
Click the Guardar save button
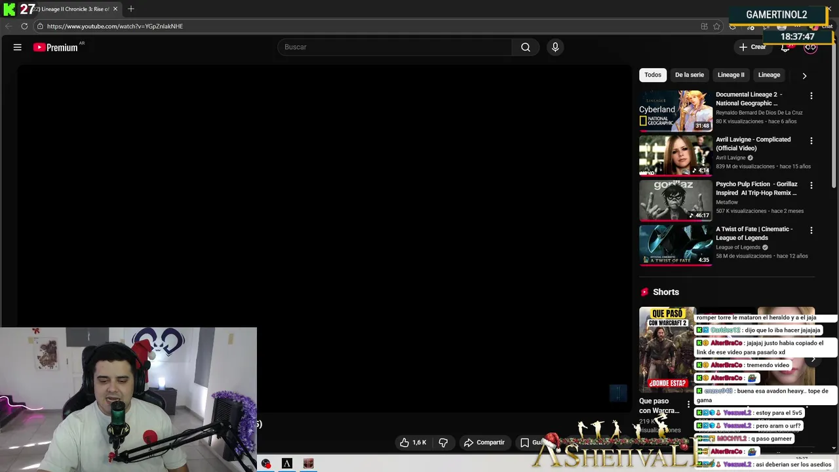tap(533, 442)
